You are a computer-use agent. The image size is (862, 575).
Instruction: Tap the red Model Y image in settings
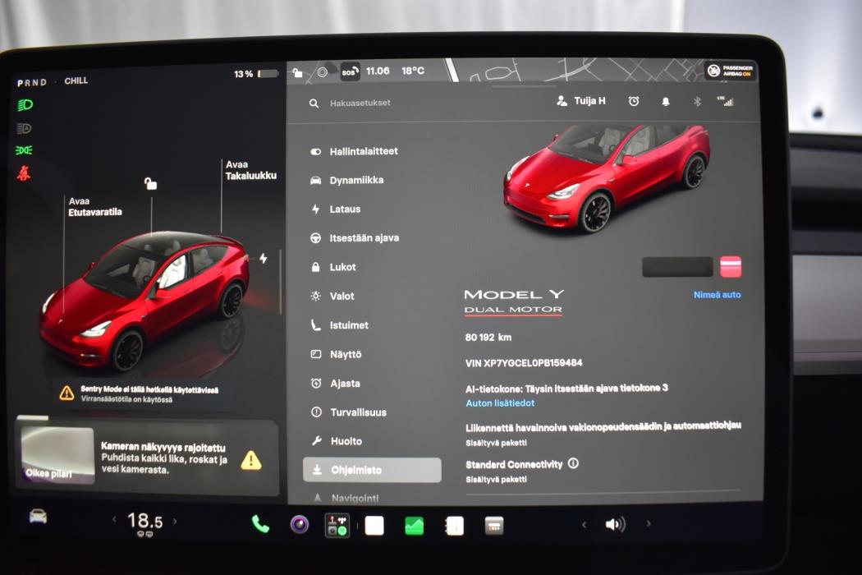[x=607, y=177]
